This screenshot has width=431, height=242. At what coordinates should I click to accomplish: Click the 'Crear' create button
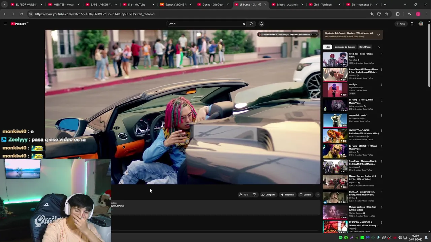click(401, 24)
